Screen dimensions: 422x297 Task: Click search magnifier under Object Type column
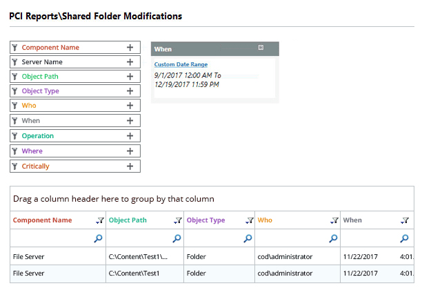[x=248, y=238]
